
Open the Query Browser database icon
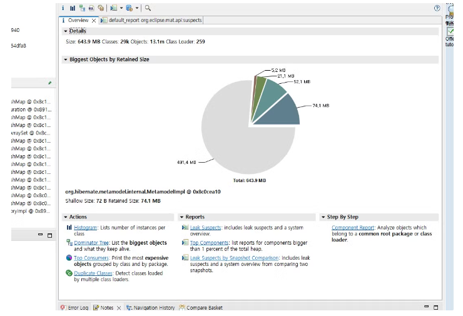(130, 8)
